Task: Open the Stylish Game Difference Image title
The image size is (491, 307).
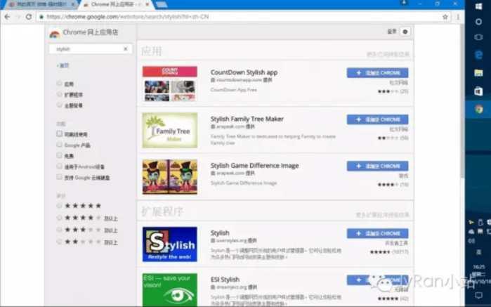Action: 254,166
